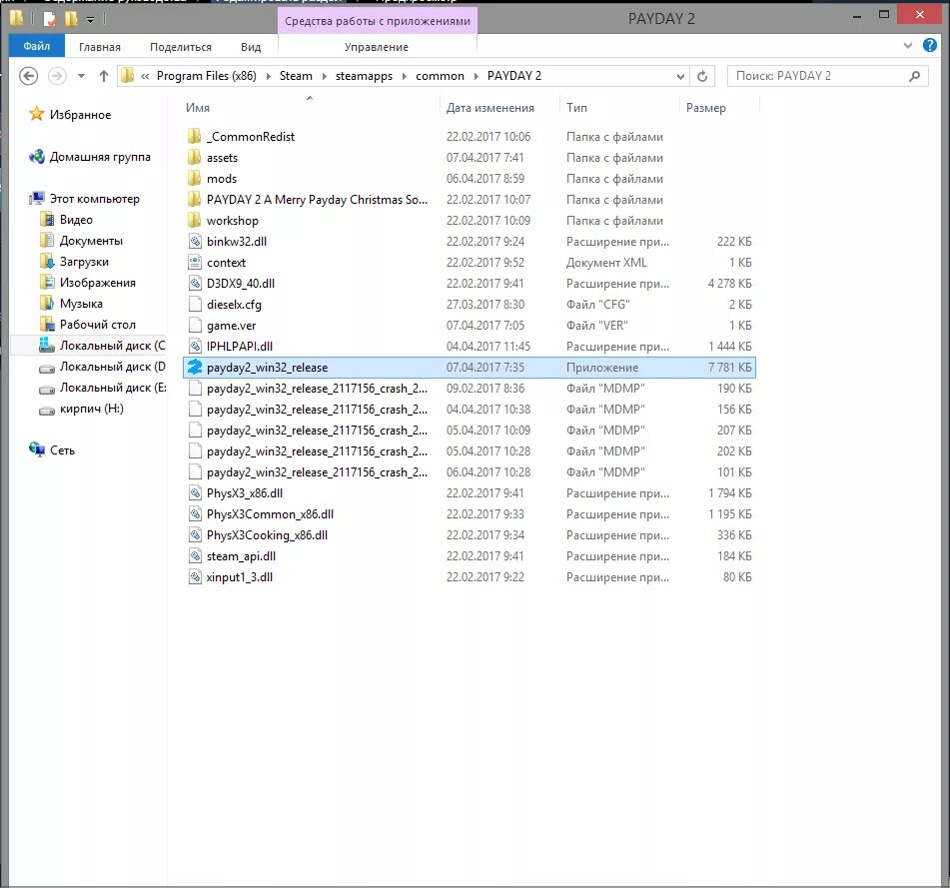This screenshot has height=888, width=950.
Task: Click the Forward navigation arrow
Action: coord(57,76)
